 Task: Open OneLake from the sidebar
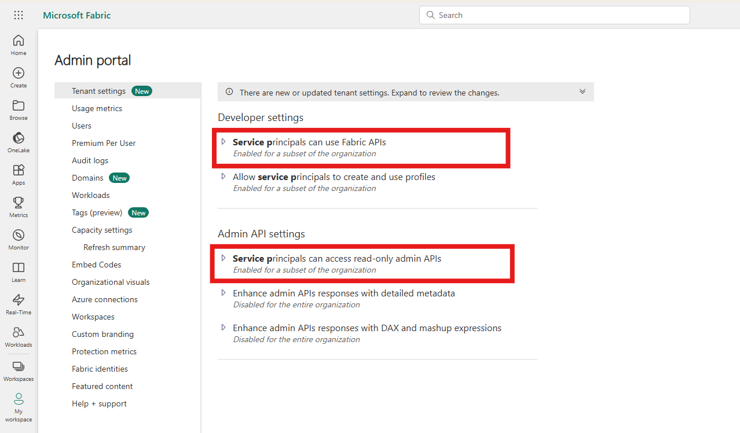coord(19,142)
